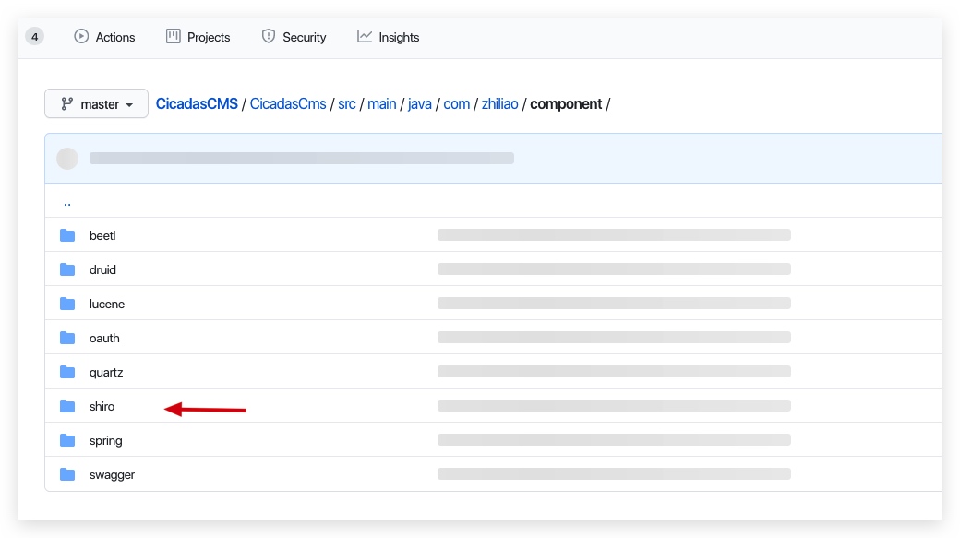Click the swagger folder icon
This screenshot has width=960, height=538.
point(67,475)
